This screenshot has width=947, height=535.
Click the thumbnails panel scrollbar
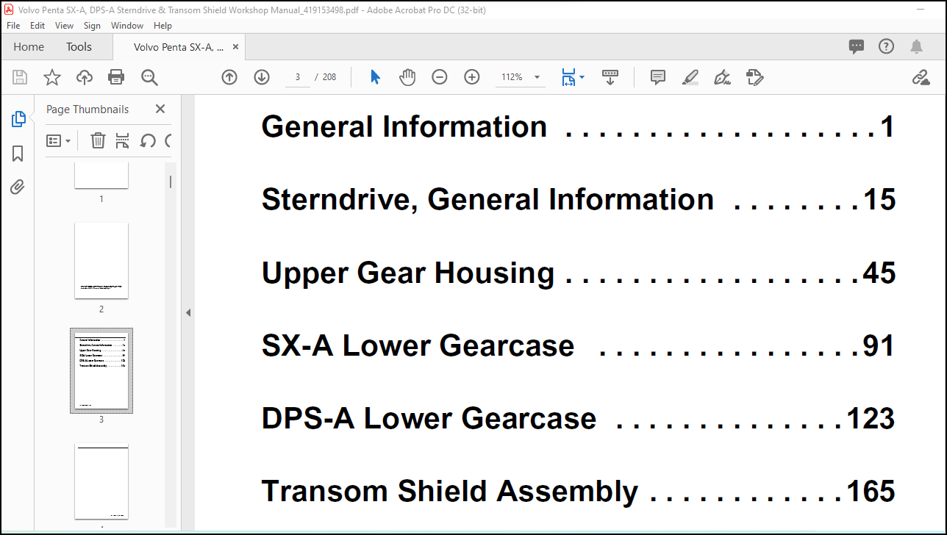point(171,182)
